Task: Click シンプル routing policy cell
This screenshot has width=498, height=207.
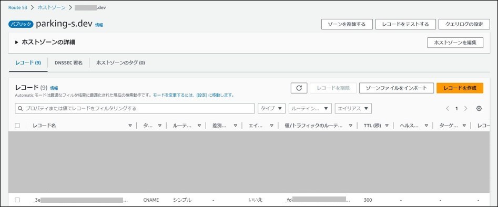Action: [x=182, y=200]
